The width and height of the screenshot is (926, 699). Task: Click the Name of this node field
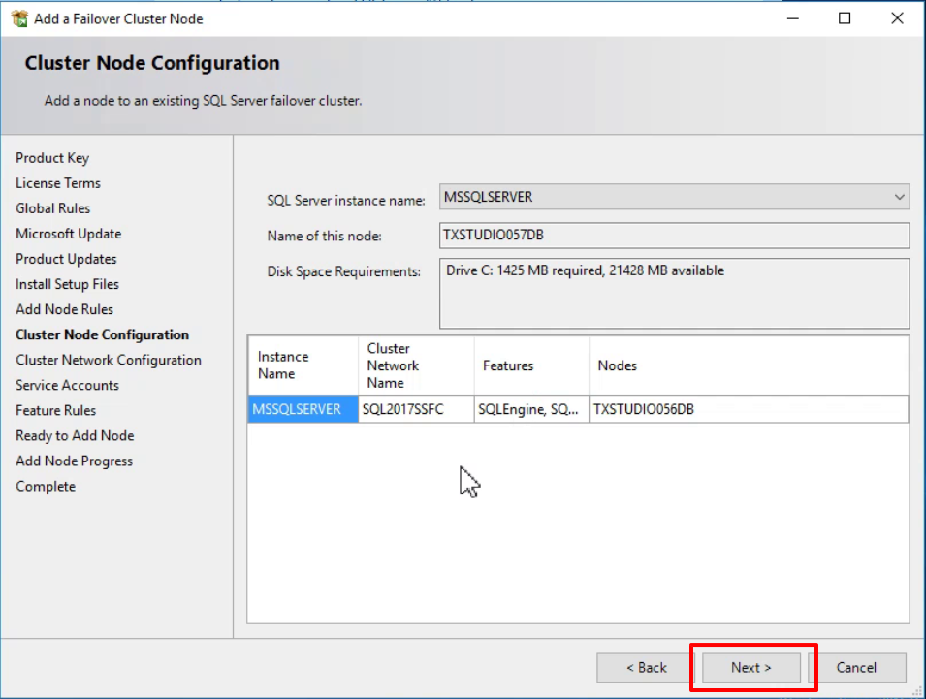[x=674, y=235]
